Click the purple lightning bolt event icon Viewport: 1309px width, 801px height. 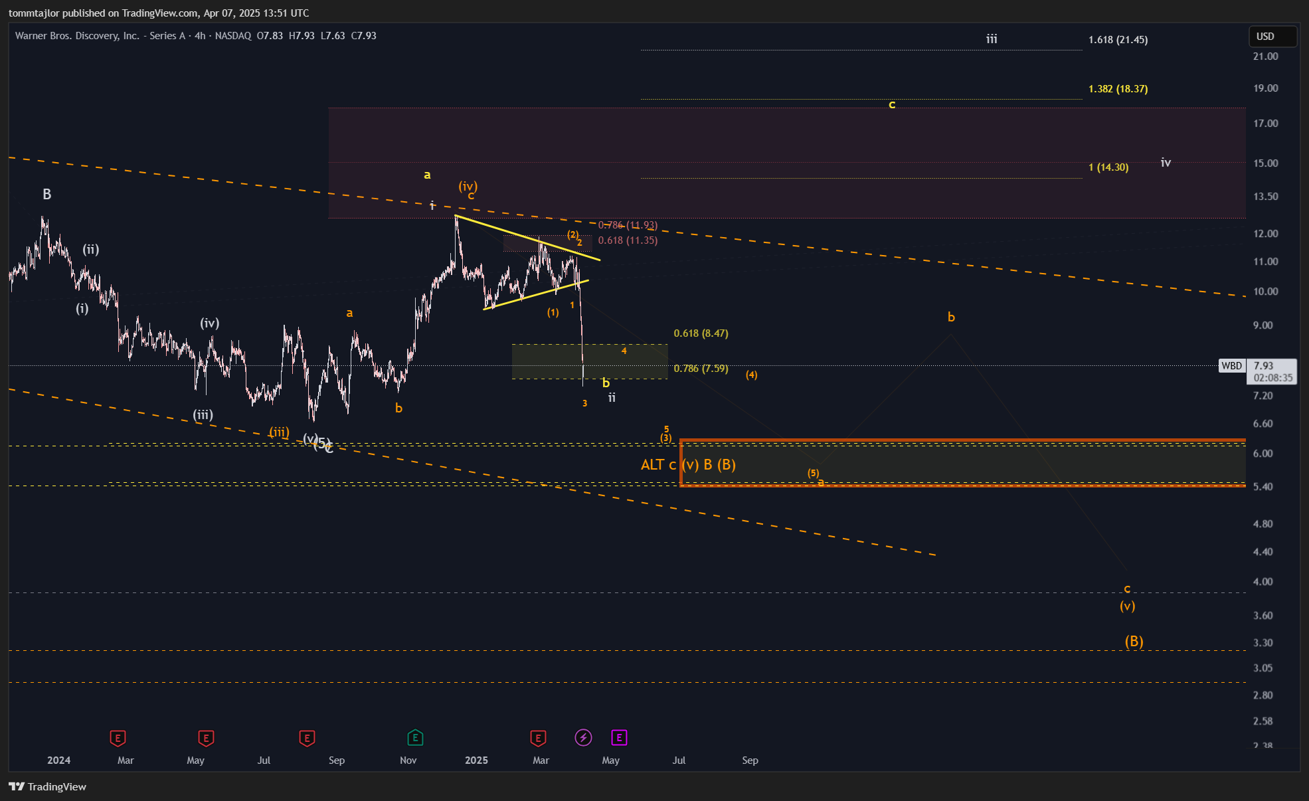click(583, 737)
